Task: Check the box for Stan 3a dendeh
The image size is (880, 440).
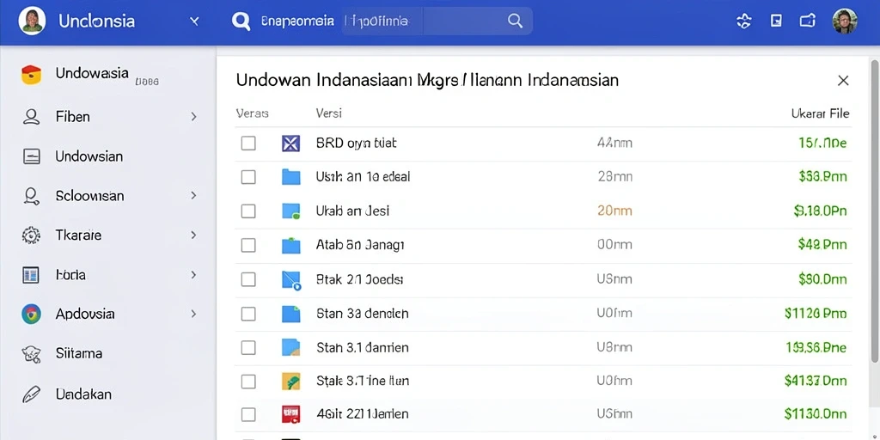Action: tap(248, 314)
